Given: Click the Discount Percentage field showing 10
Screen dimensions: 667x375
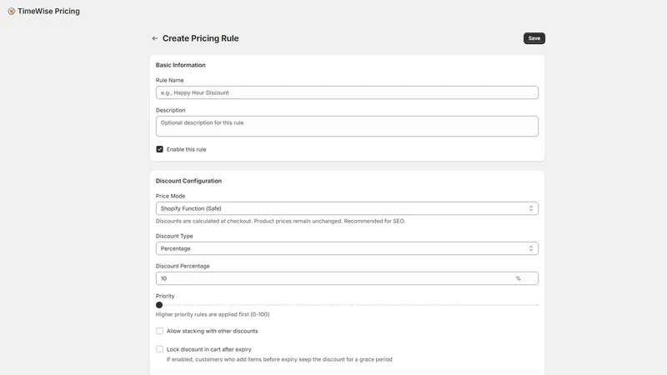Looking at the screenshot, I should click(x=347, y=278).
